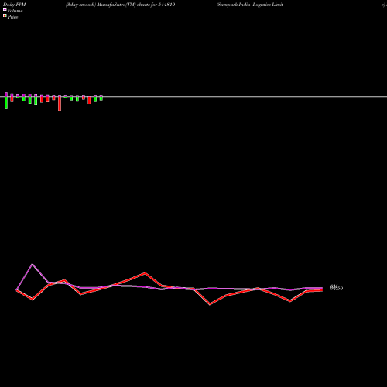The height and width of the screenshot is (387, 387).
Task: Click the last green volume bar on right
Action: [x=101, y=98]
